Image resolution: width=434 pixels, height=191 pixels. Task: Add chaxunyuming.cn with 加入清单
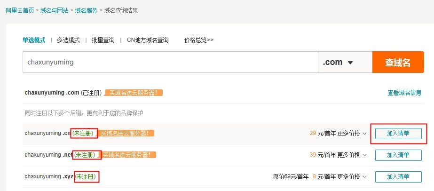coord(398,133)
